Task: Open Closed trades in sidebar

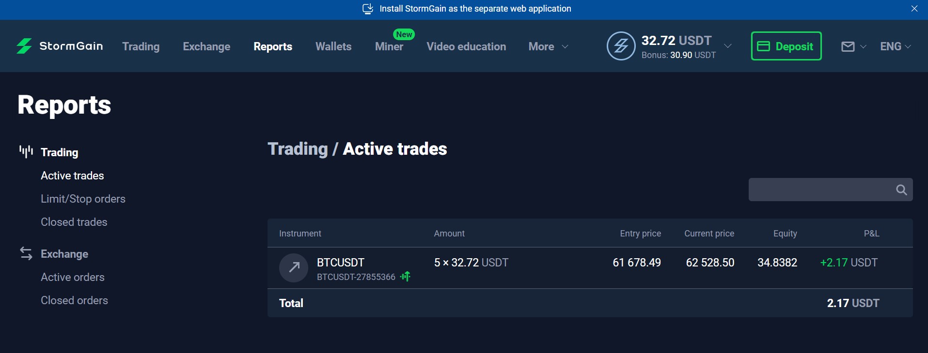Action: click(x=74, y=222)
